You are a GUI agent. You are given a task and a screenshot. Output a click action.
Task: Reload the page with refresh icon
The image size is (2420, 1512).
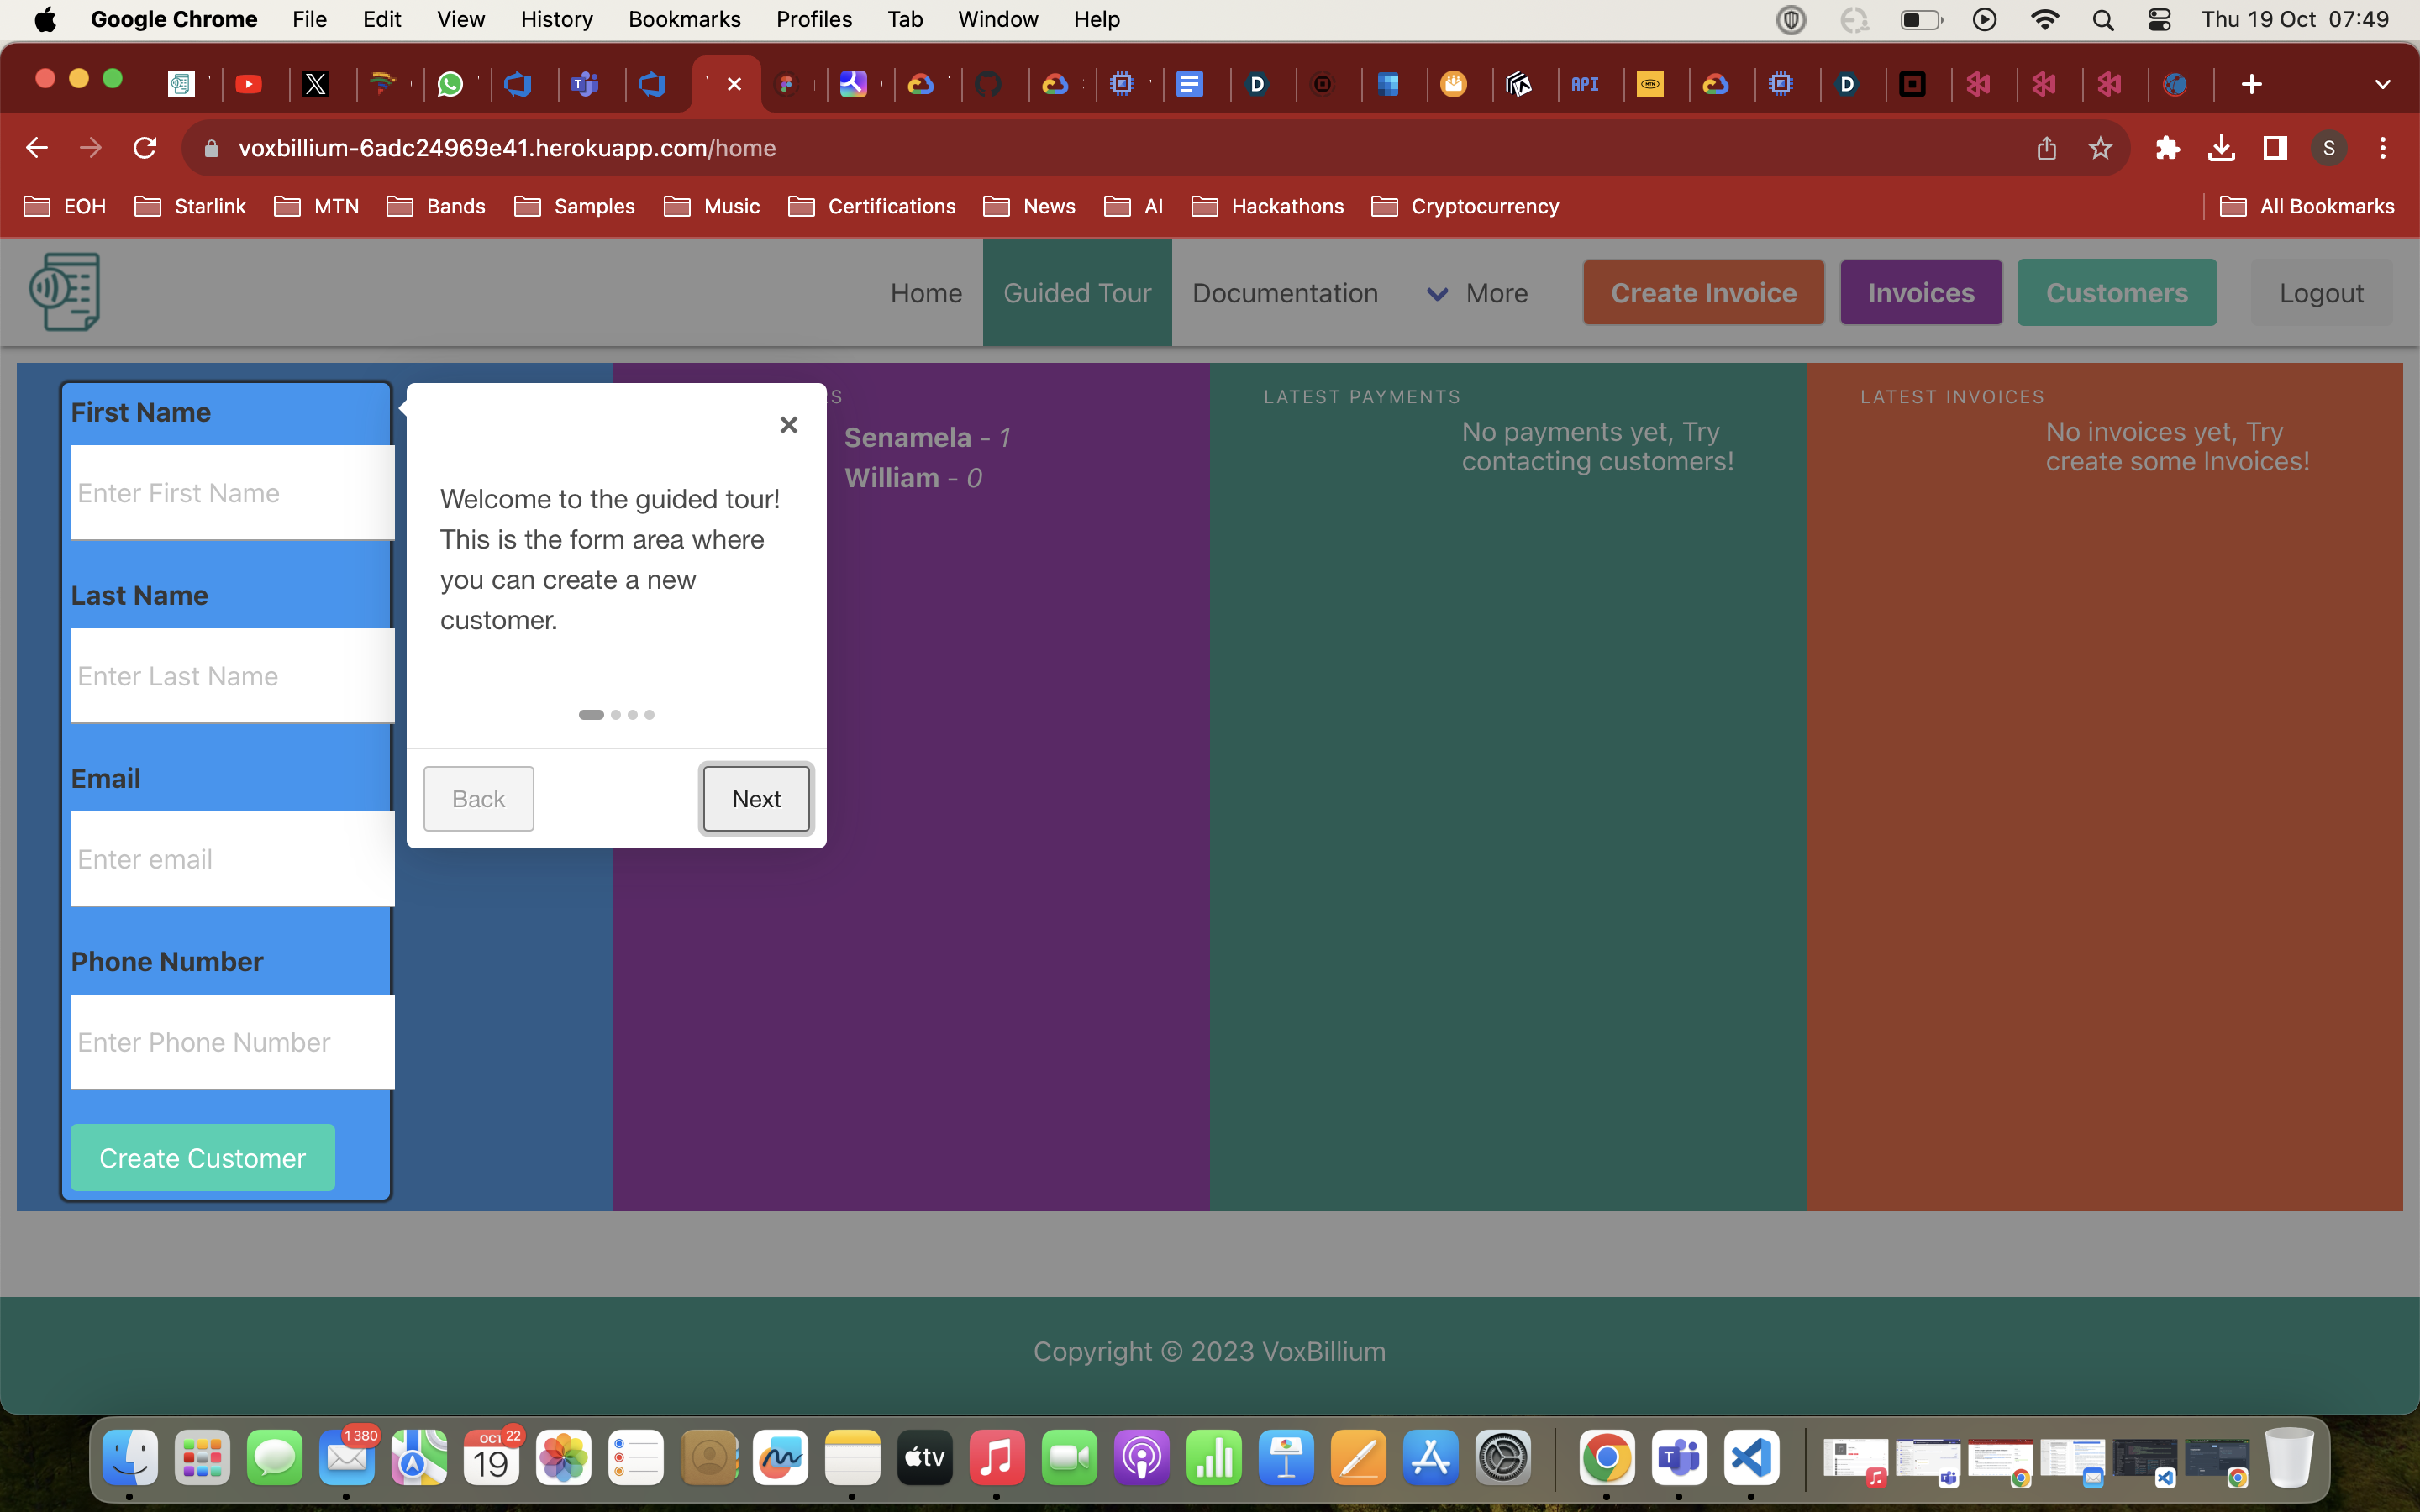pyautogui.click(x=145, y=148)
